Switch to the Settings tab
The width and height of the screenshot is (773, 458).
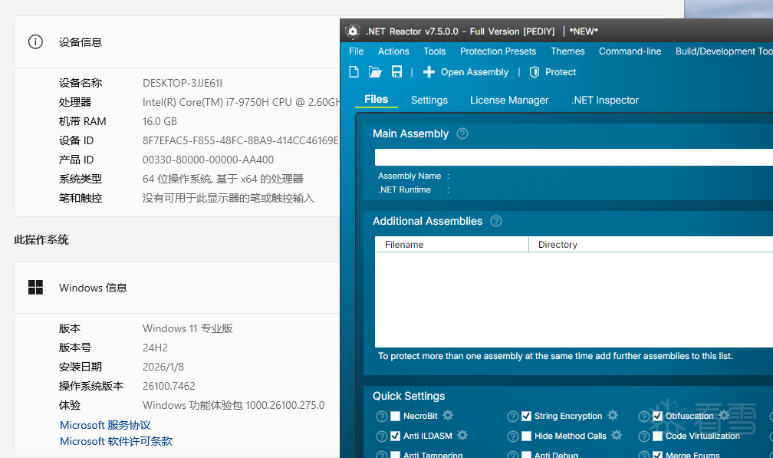tap(429, 100)
